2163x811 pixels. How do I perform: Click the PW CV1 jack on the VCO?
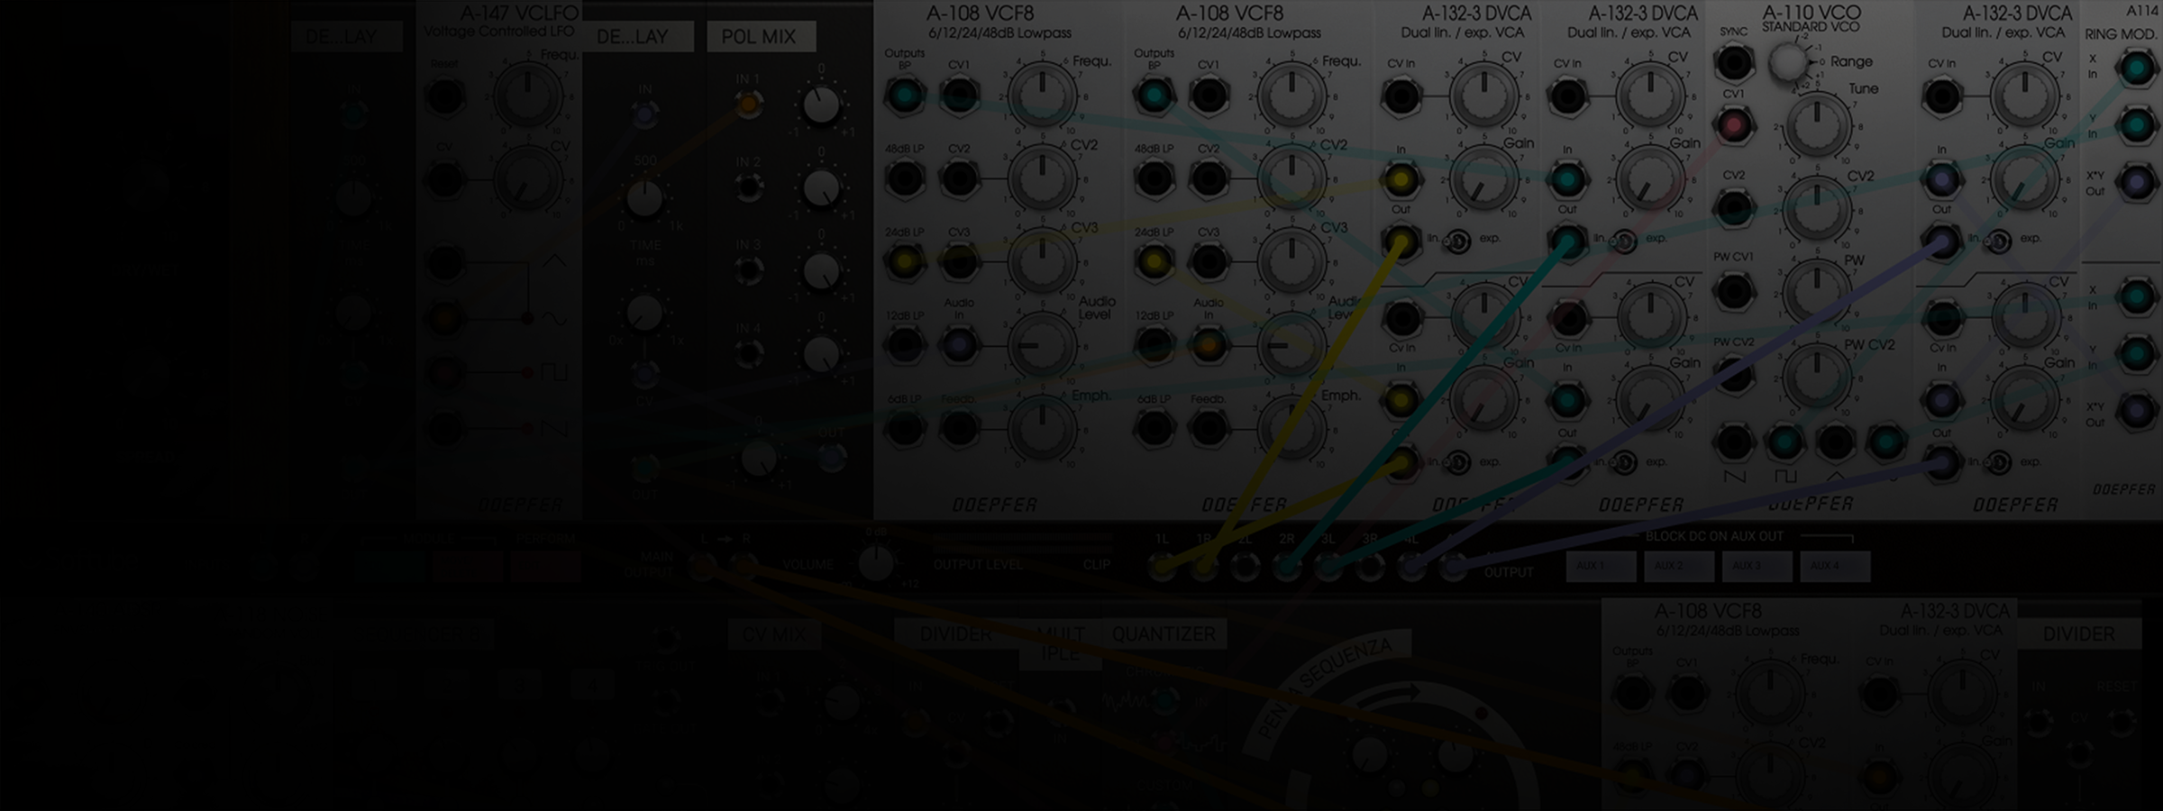pos(1733,292)
